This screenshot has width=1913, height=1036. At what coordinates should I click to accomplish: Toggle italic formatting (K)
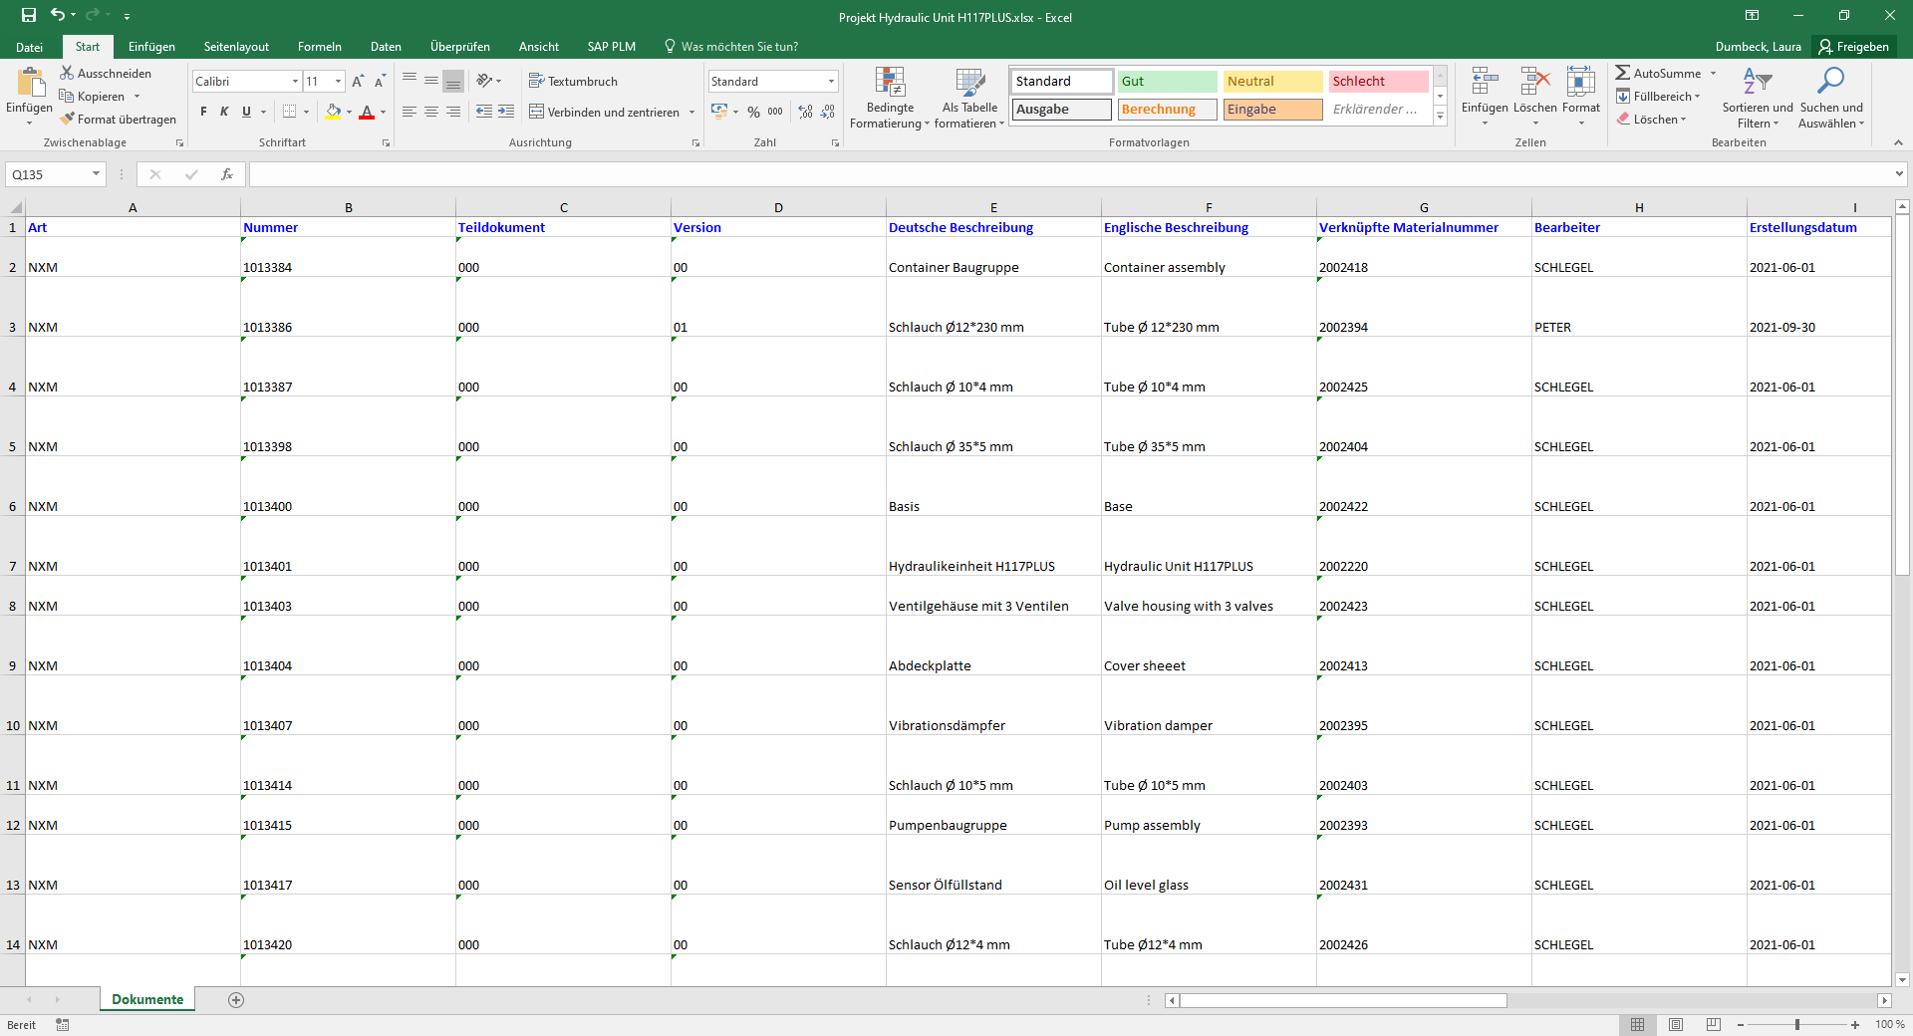point(224,112)
